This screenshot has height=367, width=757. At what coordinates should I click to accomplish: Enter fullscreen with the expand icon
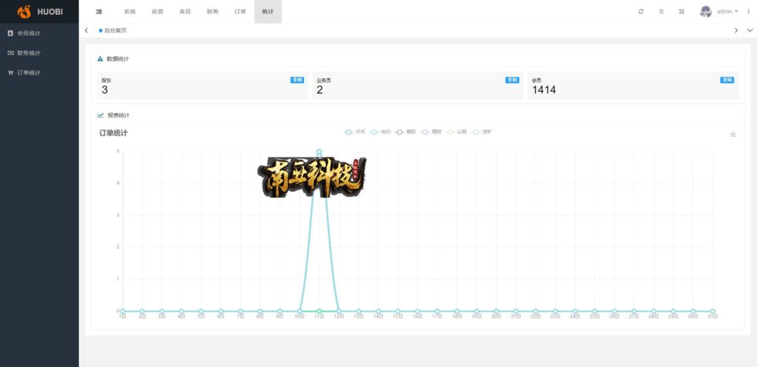[x=682, y=12]
